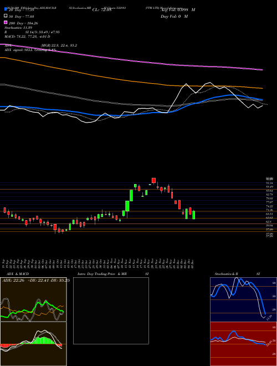Click the last green candlestick on the chart
This screenshot has height=366, width=277.
pyautogui.click(x=193, y=215)
